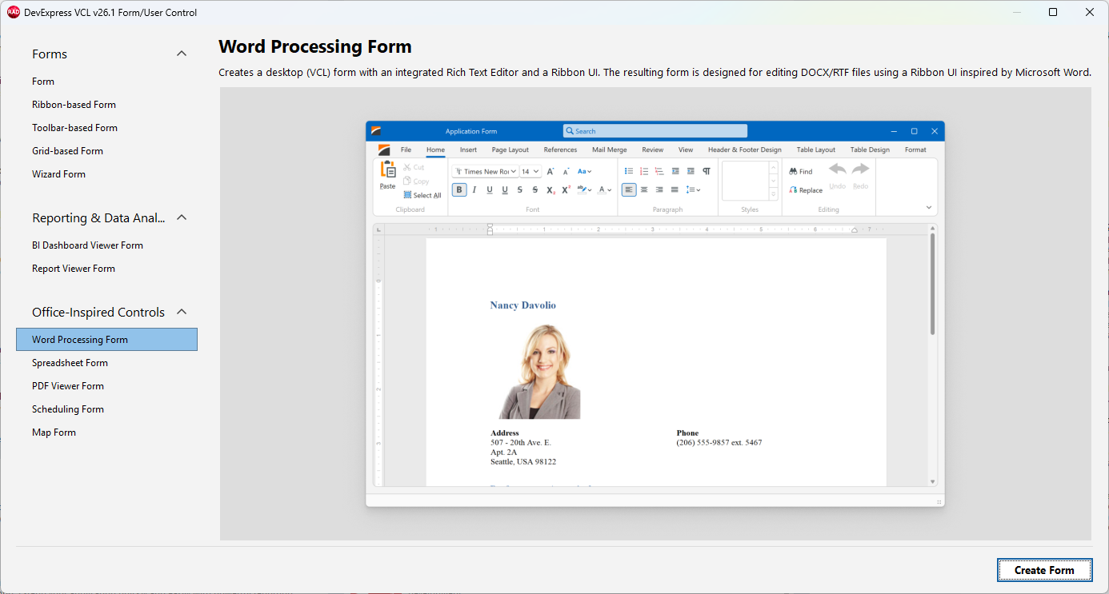Click the Paste icon in preview ribbon
The image size is (1109, 594).
pos(388,169)
